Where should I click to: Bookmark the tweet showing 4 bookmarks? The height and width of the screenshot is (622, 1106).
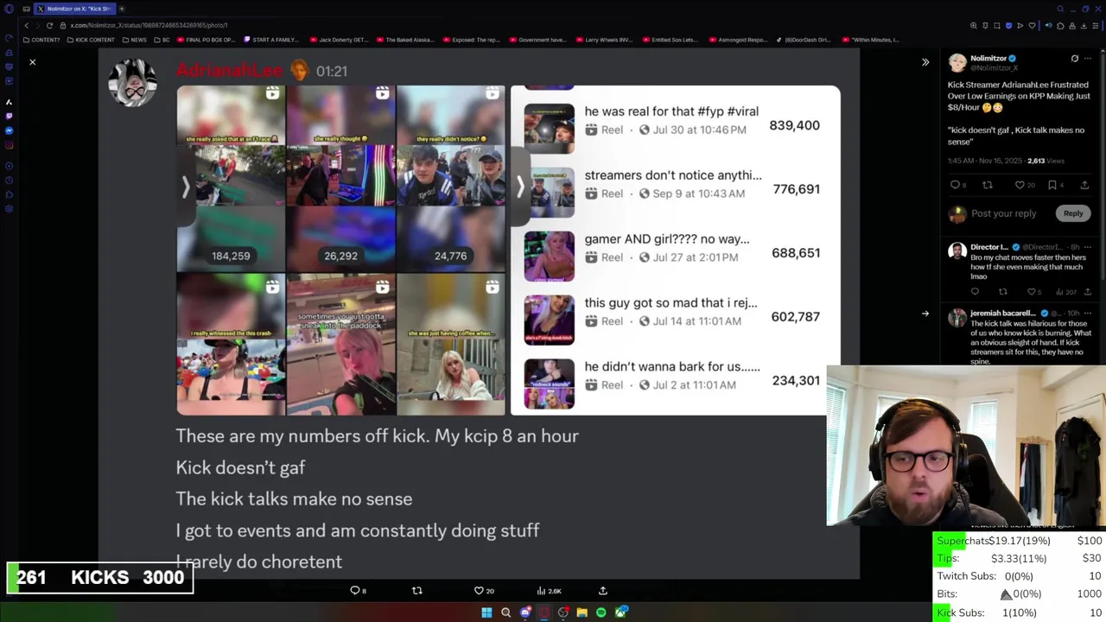click(x=1055, y=185)
